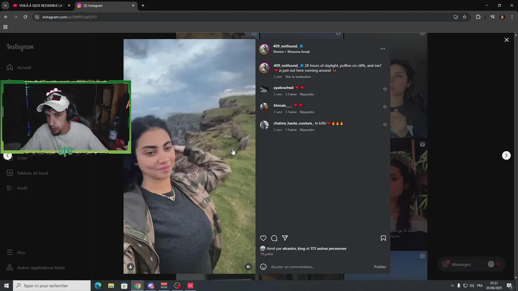
Task: Like khmais___'s comment heart
Action: tap(385, 107)
